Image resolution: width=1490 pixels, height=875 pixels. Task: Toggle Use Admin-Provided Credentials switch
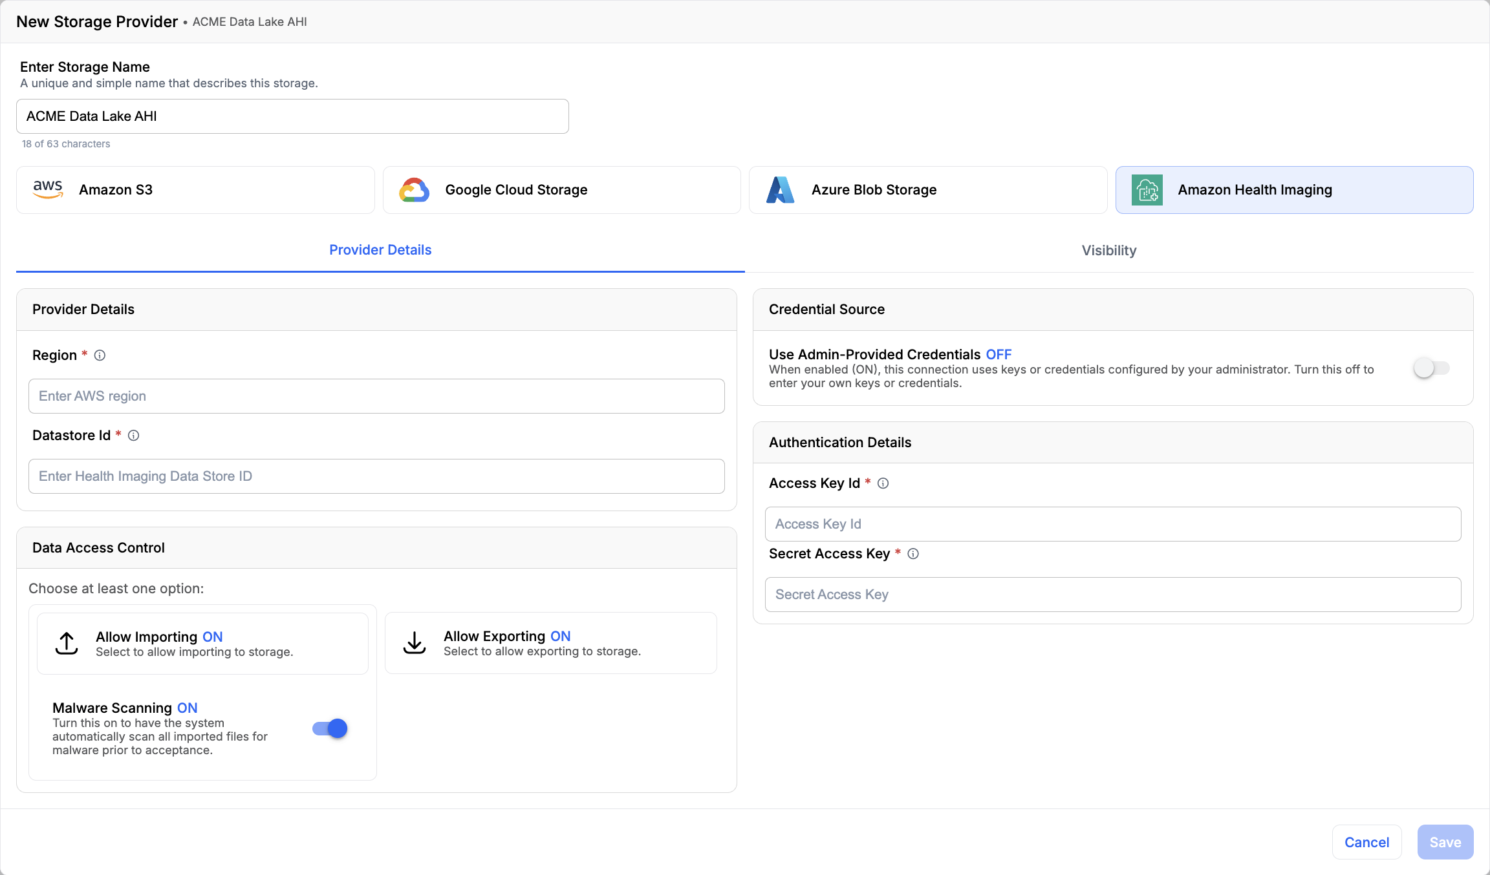coord(1431,368)
